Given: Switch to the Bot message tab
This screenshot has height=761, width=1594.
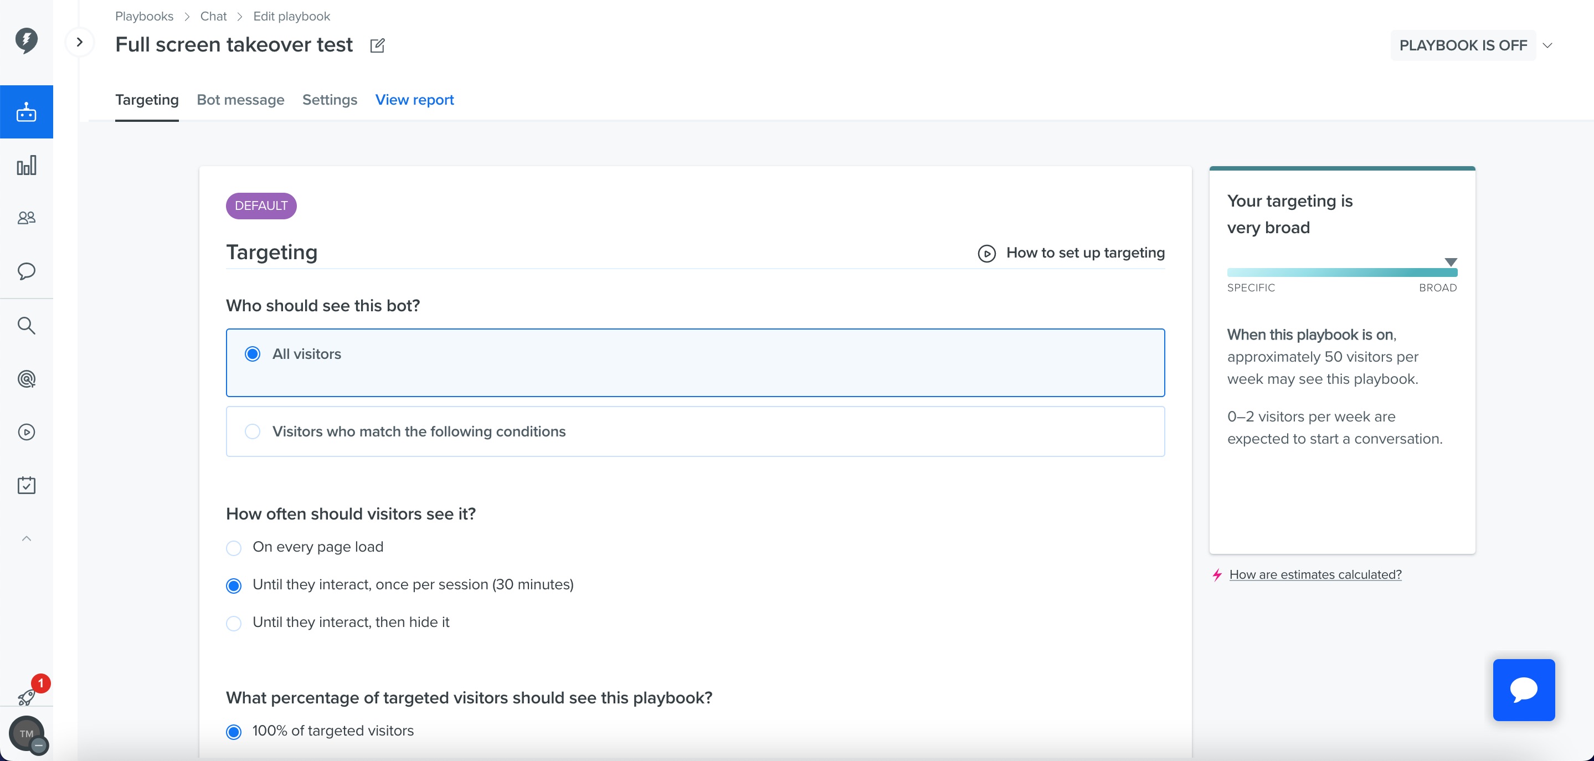Looking at the screenshot, I should (240, 100).
